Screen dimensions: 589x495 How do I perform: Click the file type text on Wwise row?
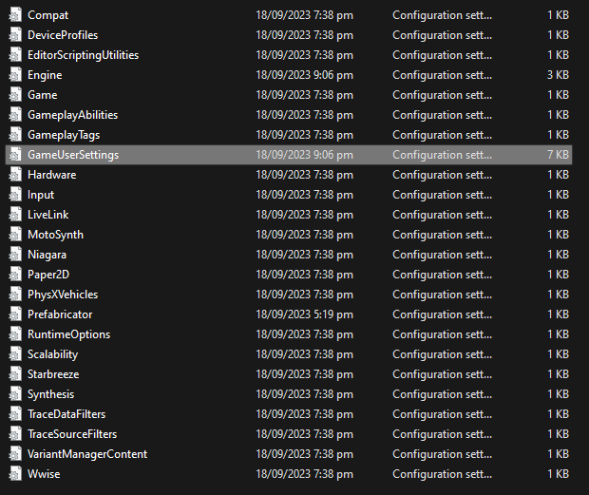(x=442, y=473)
